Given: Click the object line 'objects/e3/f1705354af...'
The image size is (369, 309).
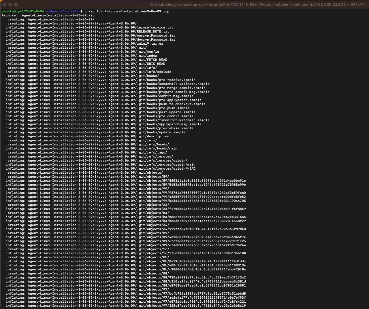Looking at the screenshot, I should (126, 209).
